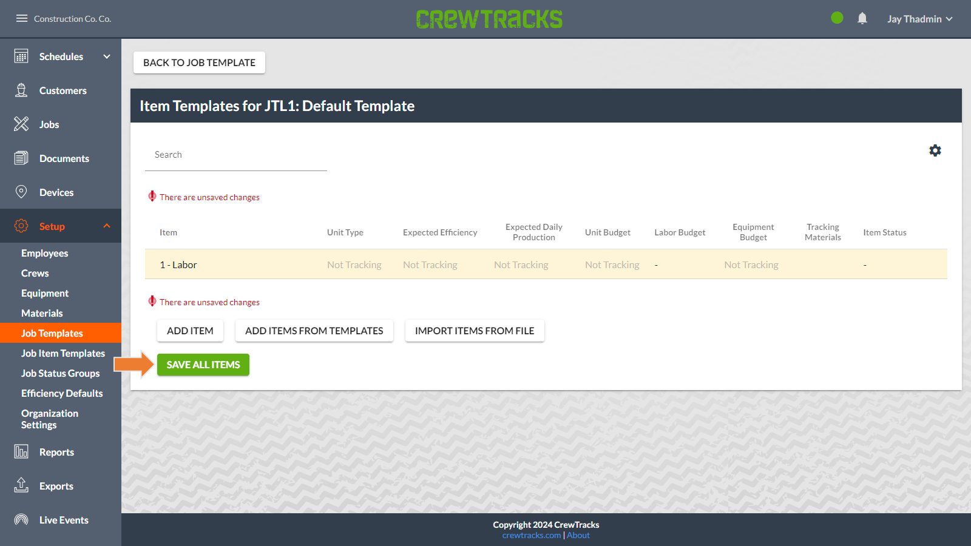Open the crewtracks.com footer link
Image resolution: width=971 pixels, height=546 pixels.
pyautogui.click(x=532, y=535)
